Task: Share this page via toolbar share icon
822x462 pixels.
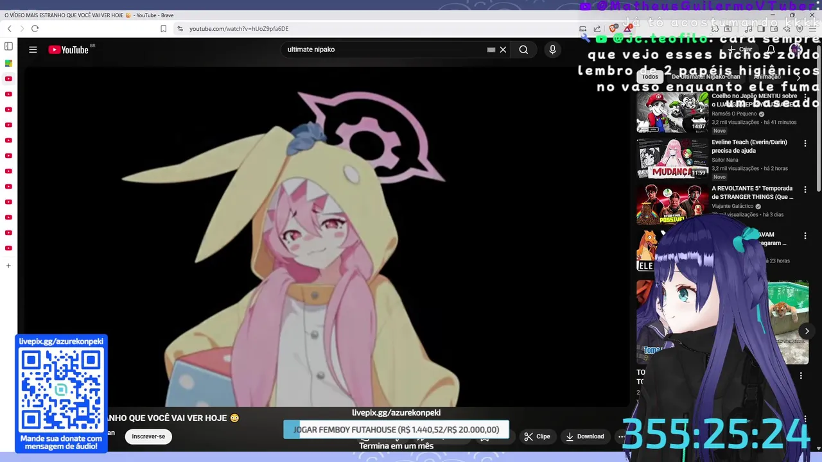Action: (x=597, y=29)
